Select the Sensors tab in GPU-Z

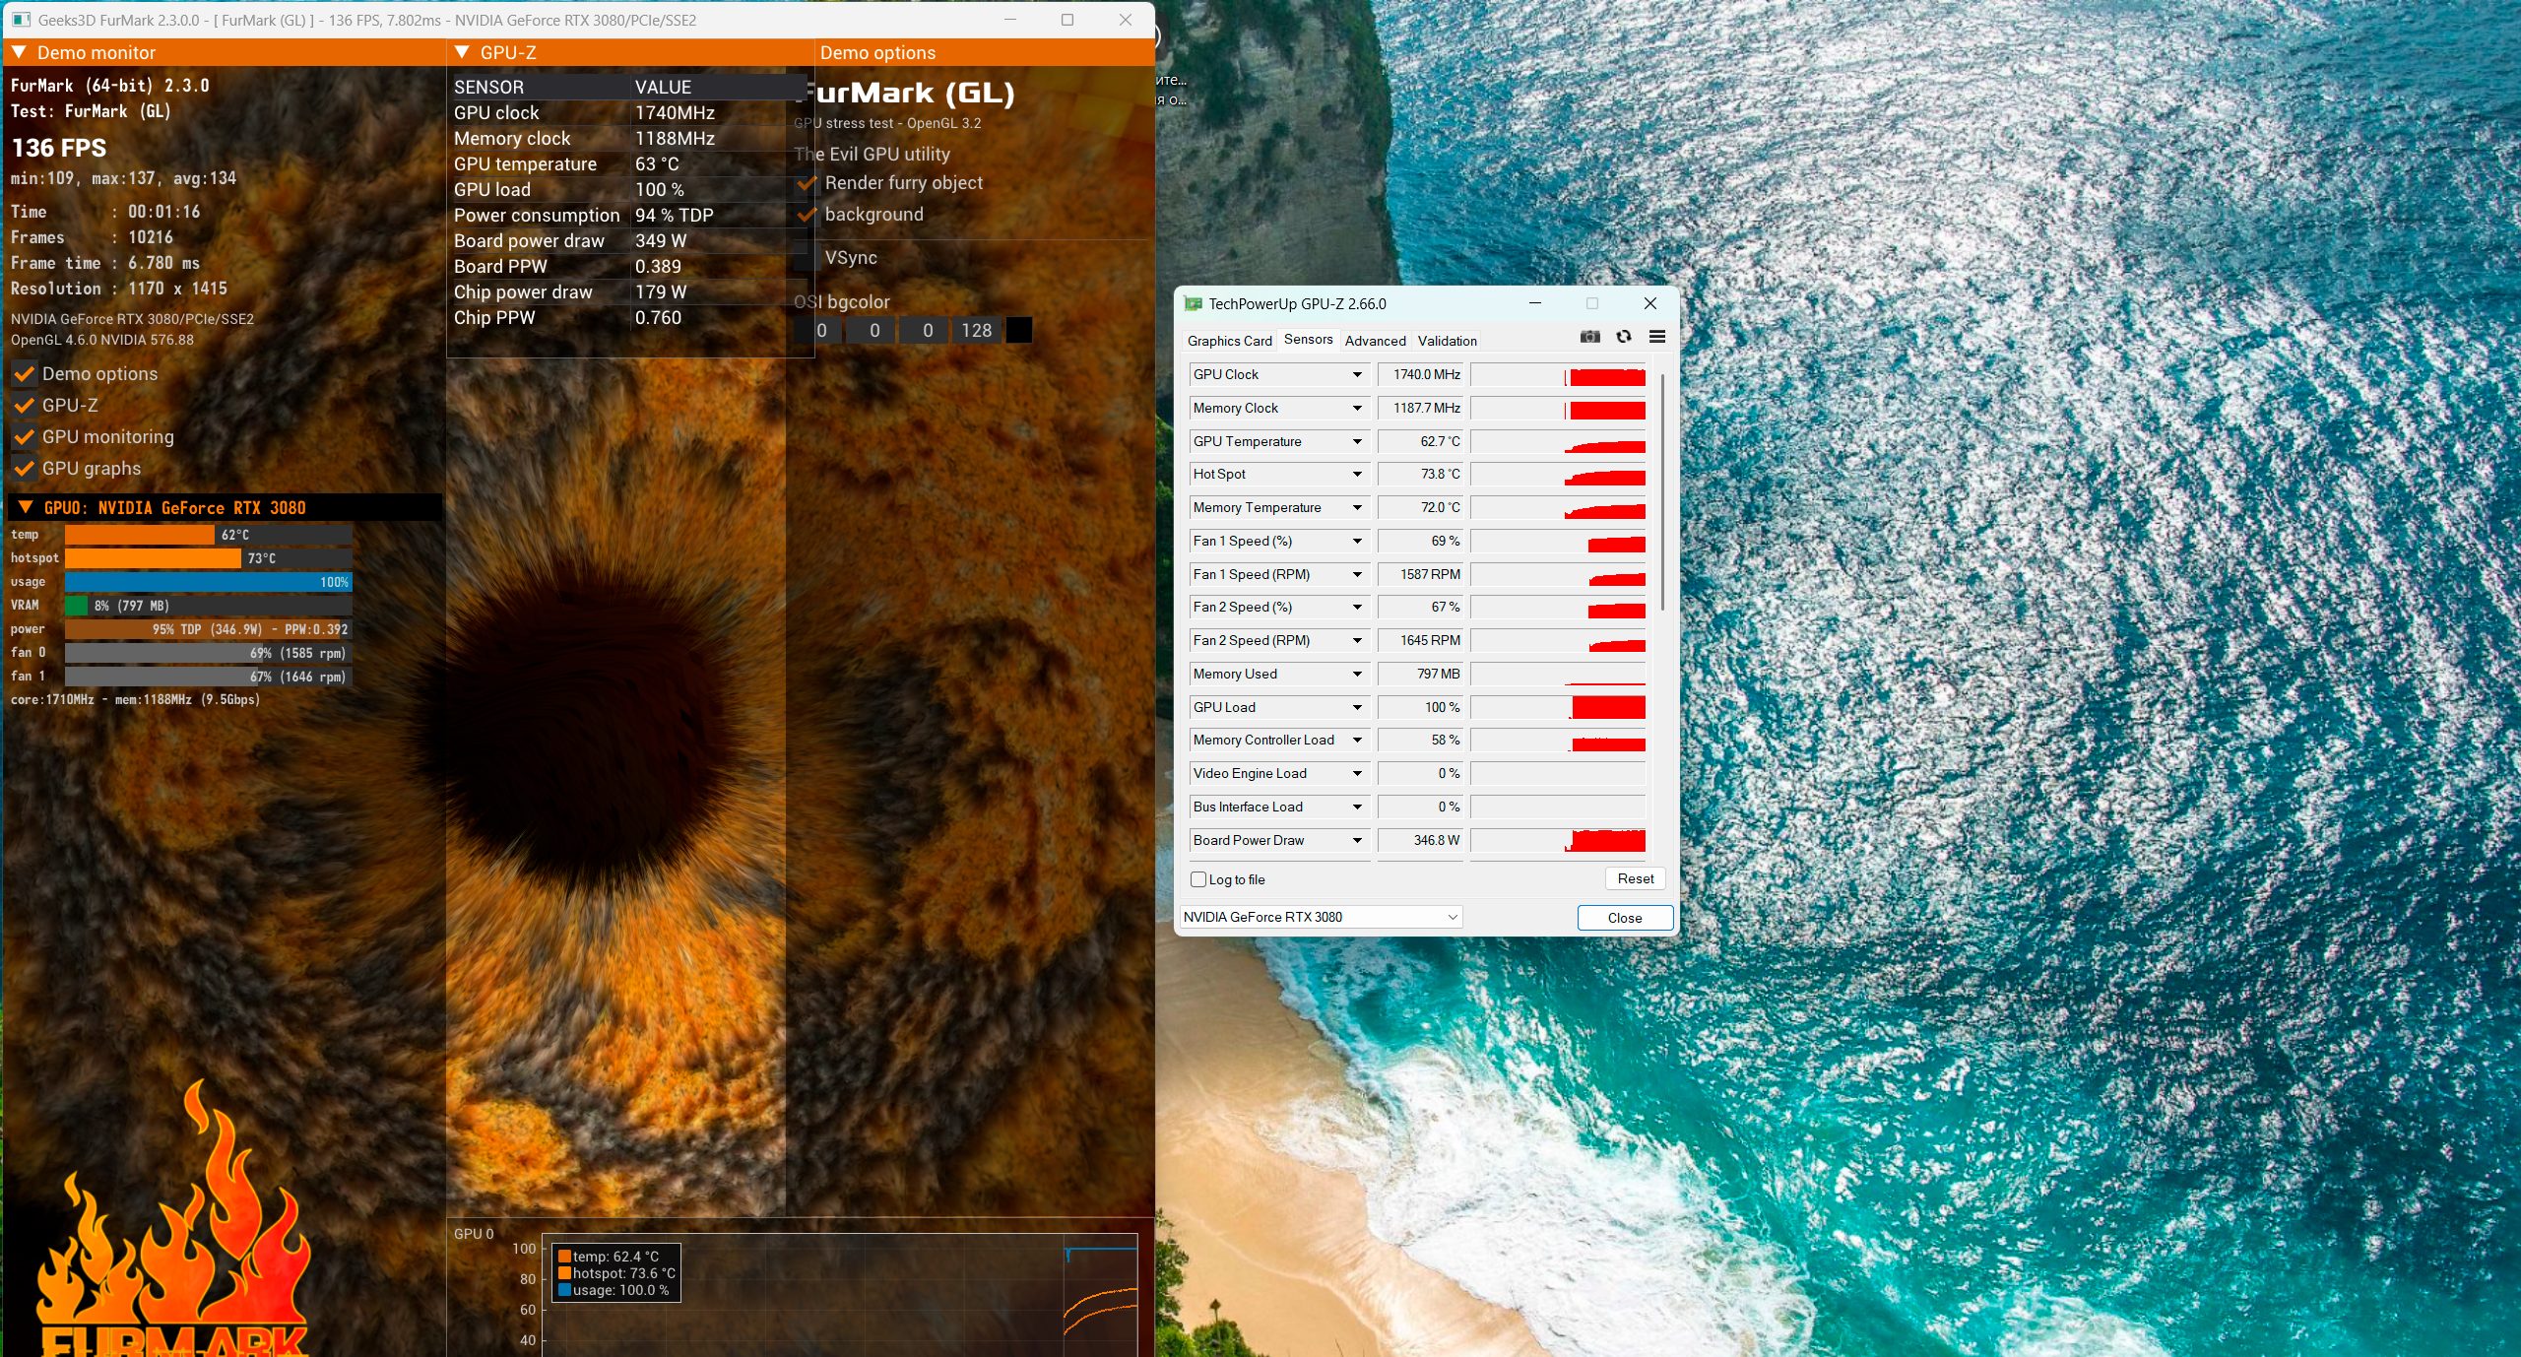point(1308,340)
